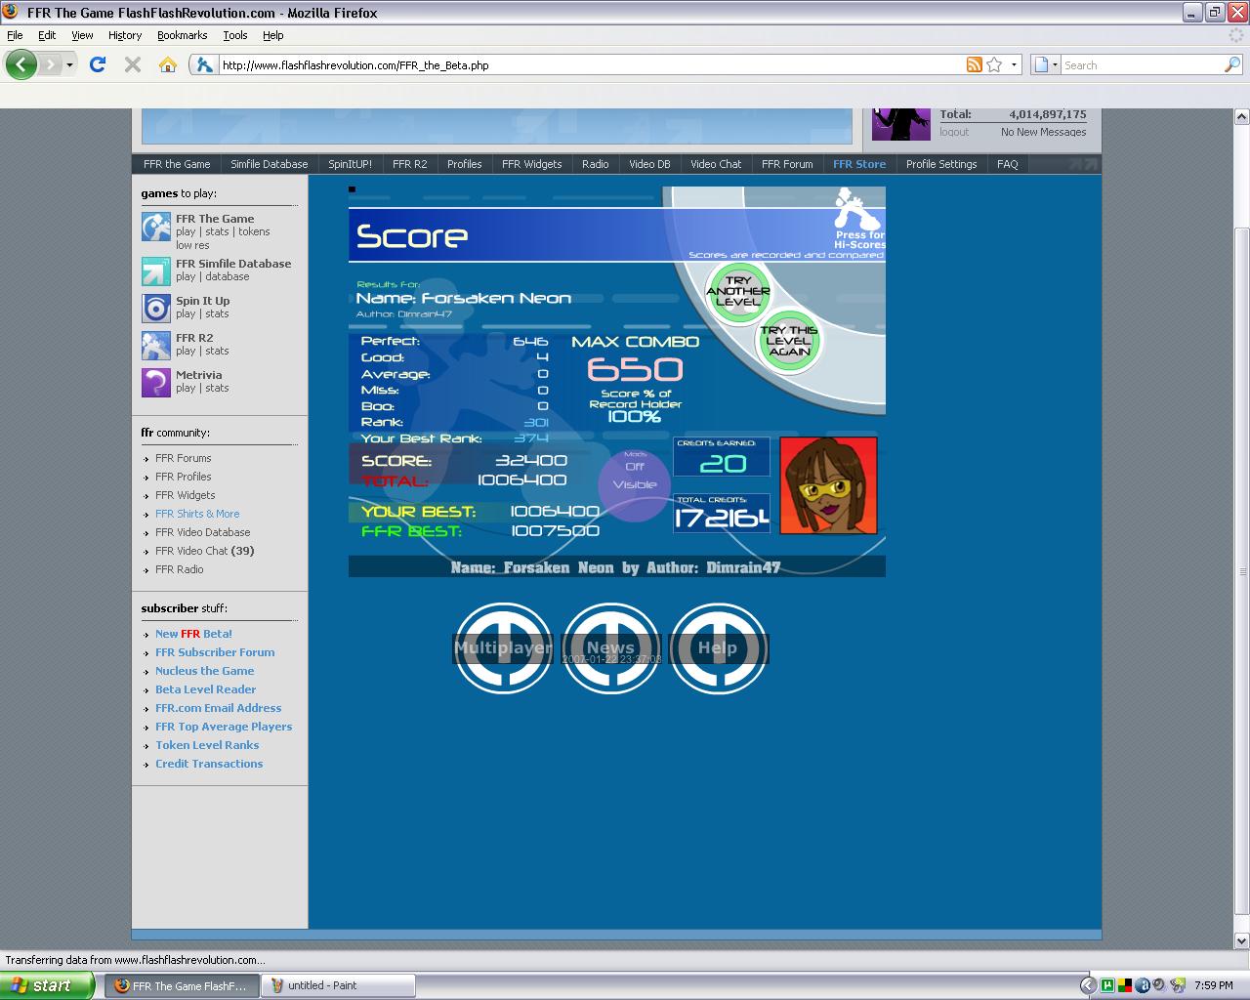
Task: Click the FFR The Game sidebar icon
Action: [x=156, y=227]
